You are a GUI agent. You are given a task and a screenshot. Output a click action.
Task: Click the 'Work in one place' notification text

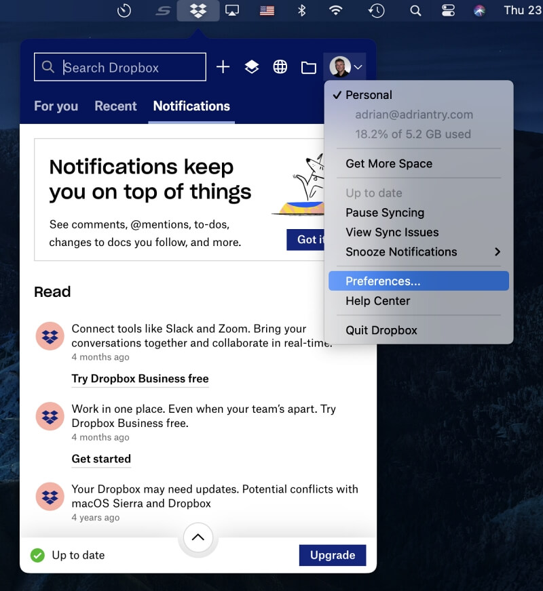204,416
